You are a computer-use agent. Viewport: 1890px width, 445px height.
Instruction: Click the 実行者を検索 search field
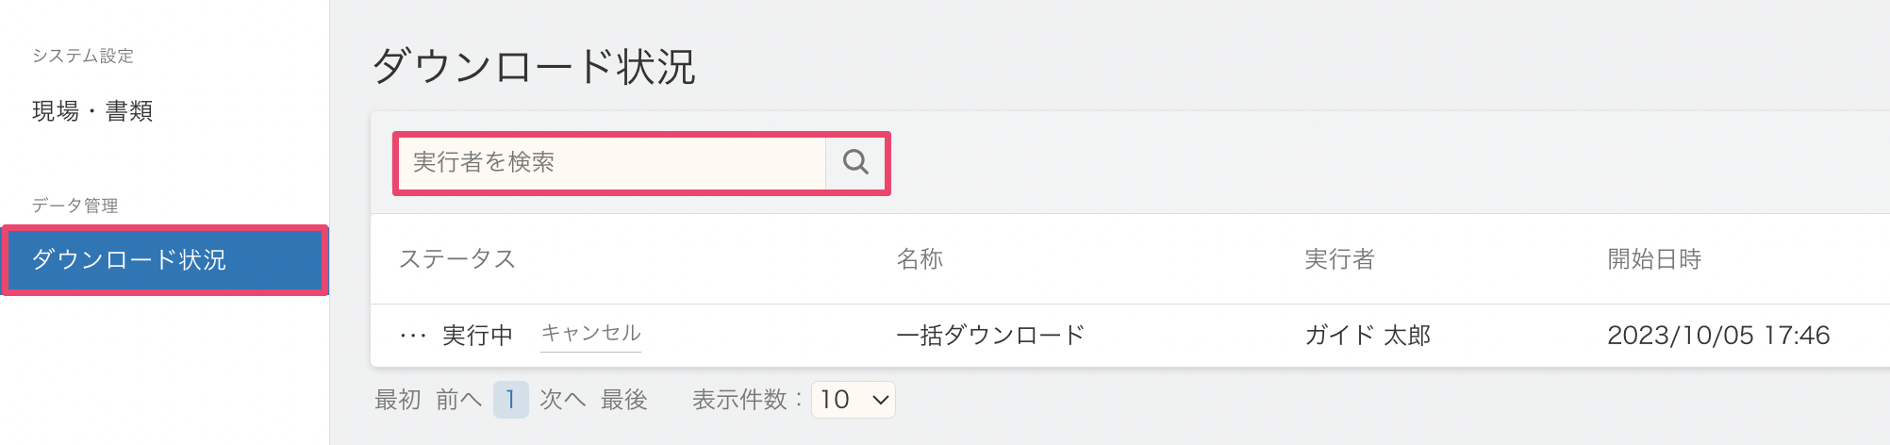coord(611,162)
